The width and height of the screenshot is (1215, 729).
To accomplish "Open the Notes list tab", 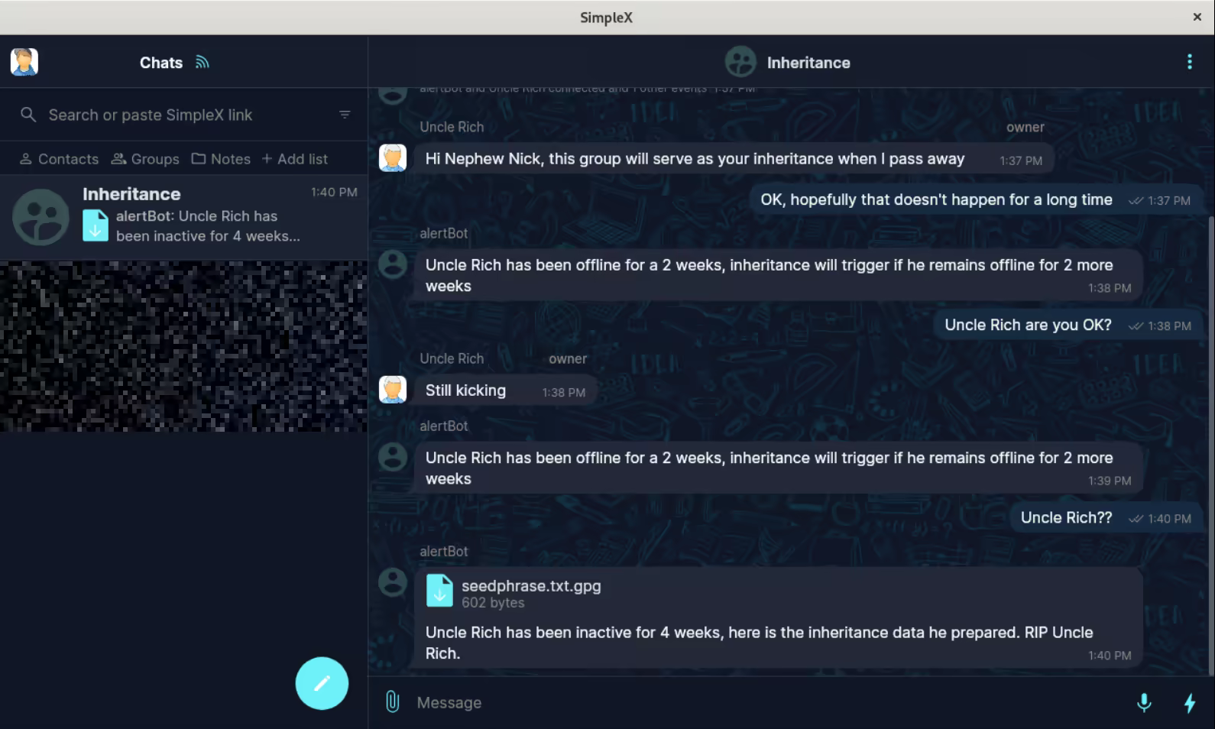I will pyautogui.click(x=221, y=159).
